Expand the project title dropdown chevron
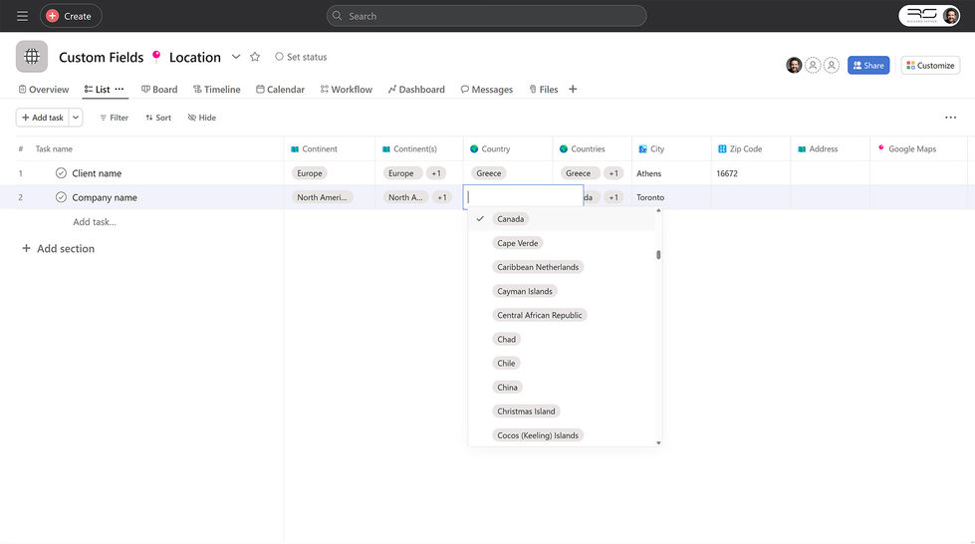Screen dimensions: 975x544 (236, 57)
